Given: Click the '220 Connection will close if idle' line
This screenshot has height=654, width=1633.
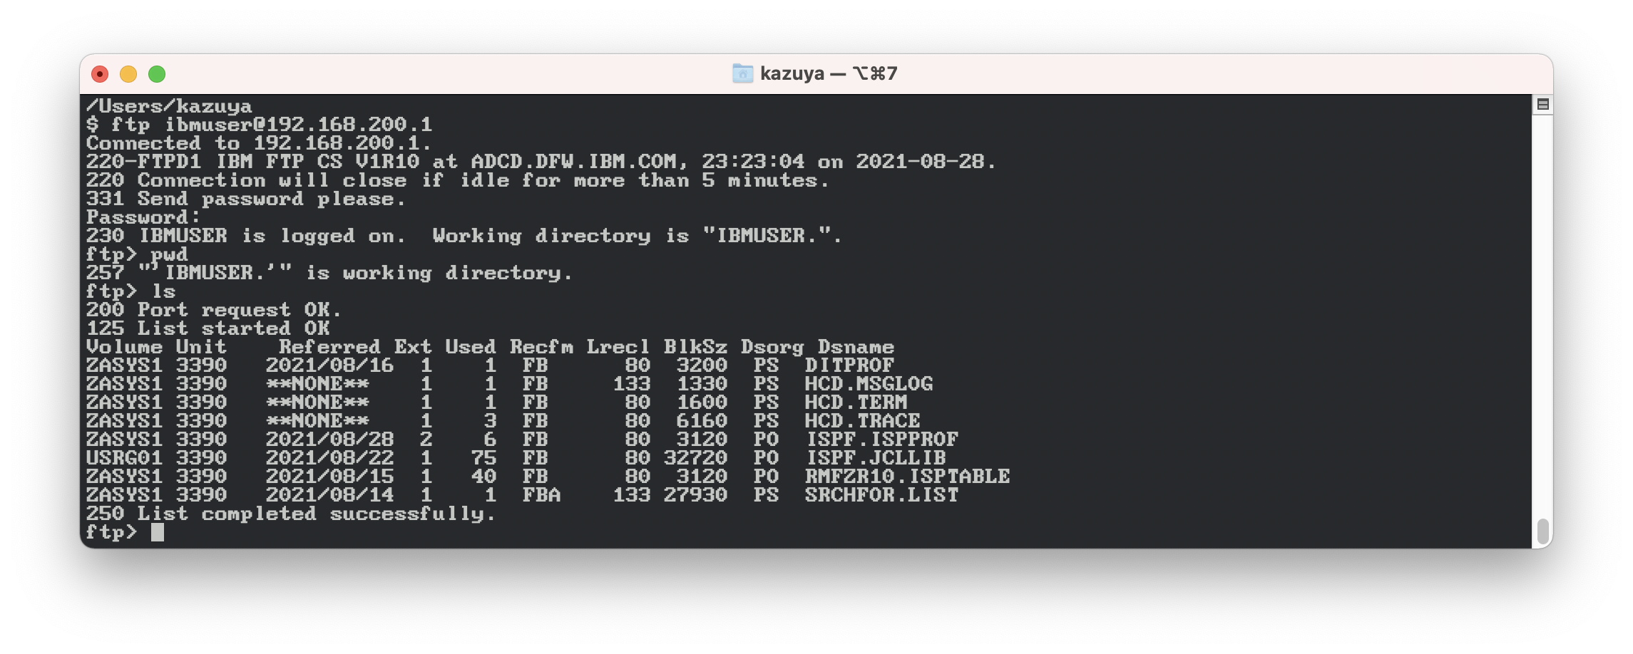Looking at the screenshot, I should pyautogui.click(x=458, y=180).
